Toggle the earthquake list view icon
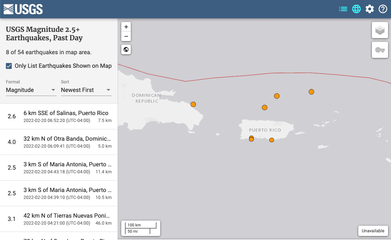The height and width of the screenshot is (240, 391). click(343, 9)
